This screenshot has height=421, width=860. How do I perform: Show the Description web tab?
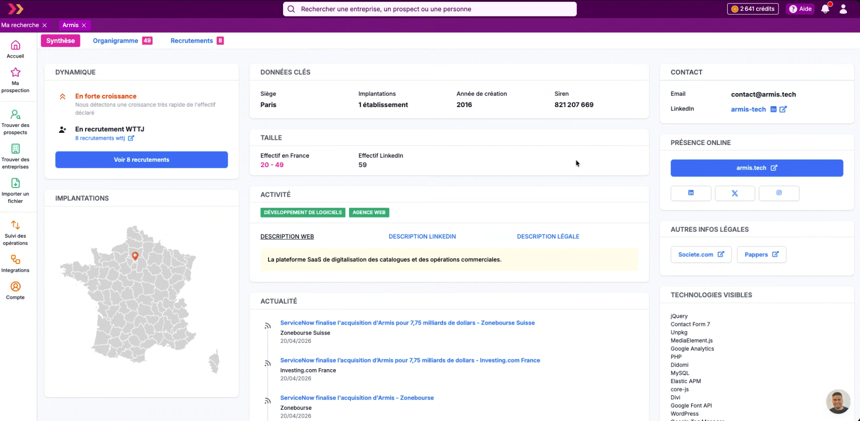tap(287, 237)
